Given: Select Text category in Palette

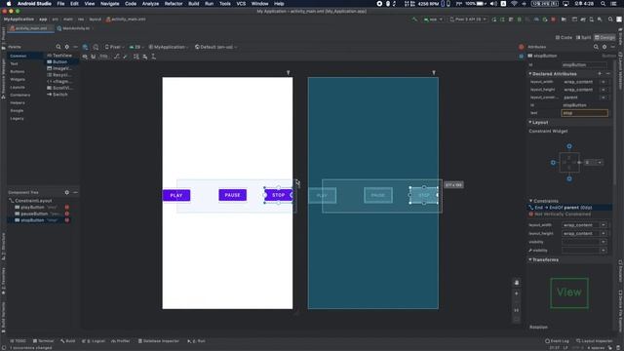Looking at the screenshot, I should click(15, 63).
